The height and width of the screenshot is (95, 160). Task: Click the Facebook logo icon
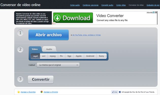point(120,92)
